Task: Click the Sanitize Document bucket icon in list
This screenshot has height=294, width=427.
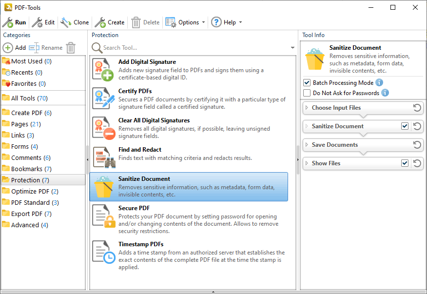Action: pos(103,187)
